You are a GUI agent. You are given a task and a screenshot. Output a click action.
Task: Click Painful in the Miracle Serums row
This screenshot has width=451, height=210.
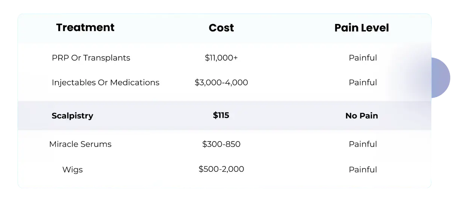pos(363,144)
